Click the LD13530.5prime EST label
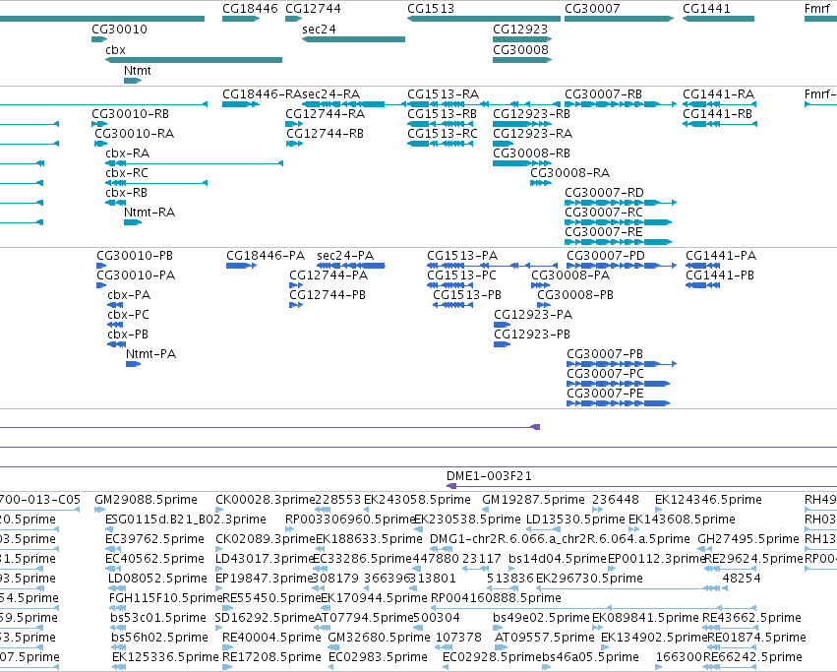The image size is (837, 672). click(575, 519)
